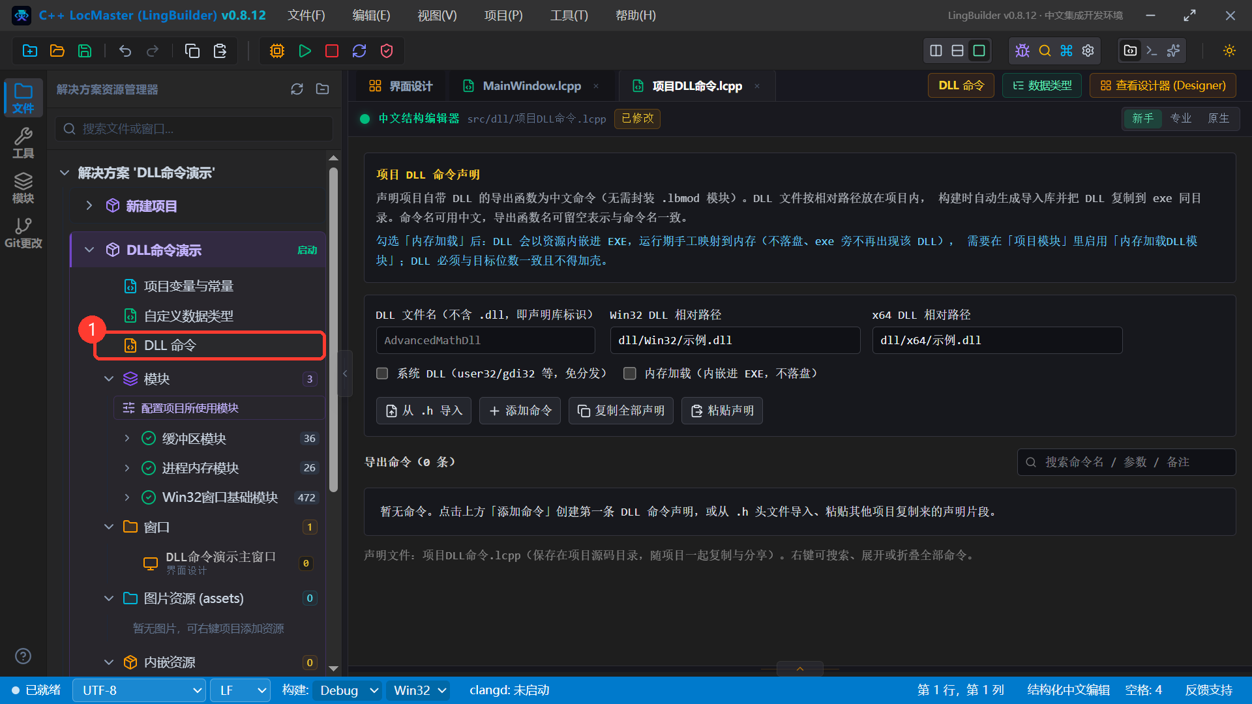Run the project with green play icon
1252x704 pixels.
(305, 51)
